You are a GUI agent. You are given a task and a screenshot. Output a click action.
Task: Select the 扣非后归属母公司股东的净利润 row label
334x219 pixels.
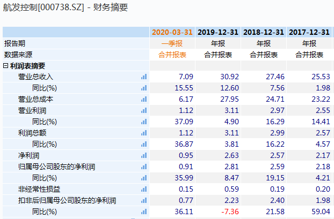67,200
